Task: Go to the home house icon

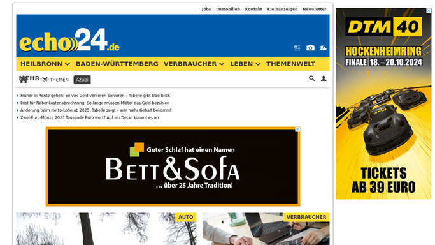Action: coord(24,80)
